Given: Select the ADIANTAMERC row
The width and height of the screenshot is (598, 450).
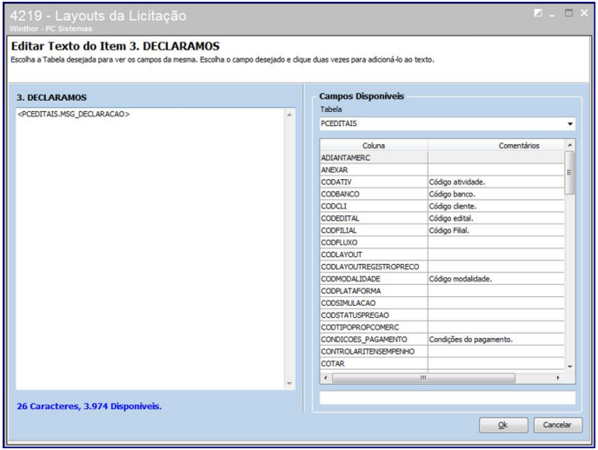Looking at the screenshot, I should pyautogui.click(x=442, y=158).
